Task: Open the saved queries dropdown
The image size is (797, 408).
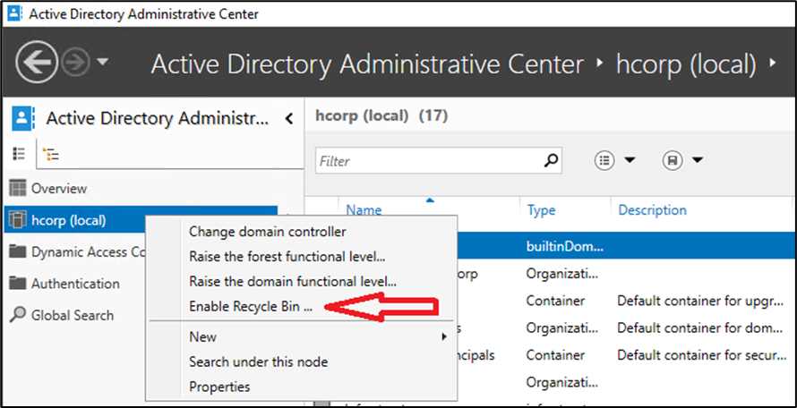Action: tap(682, 161)
